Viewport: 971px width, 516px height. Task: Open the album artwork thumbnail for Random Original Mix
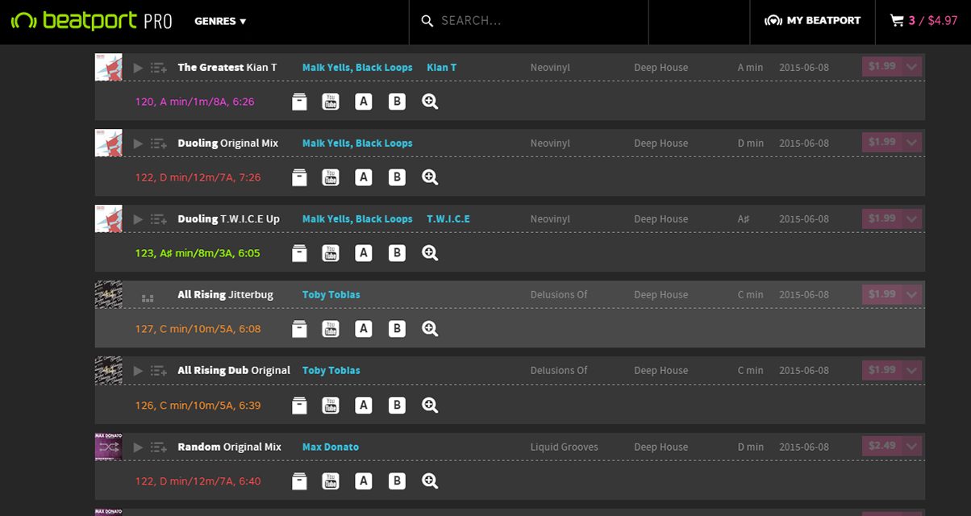108,446
